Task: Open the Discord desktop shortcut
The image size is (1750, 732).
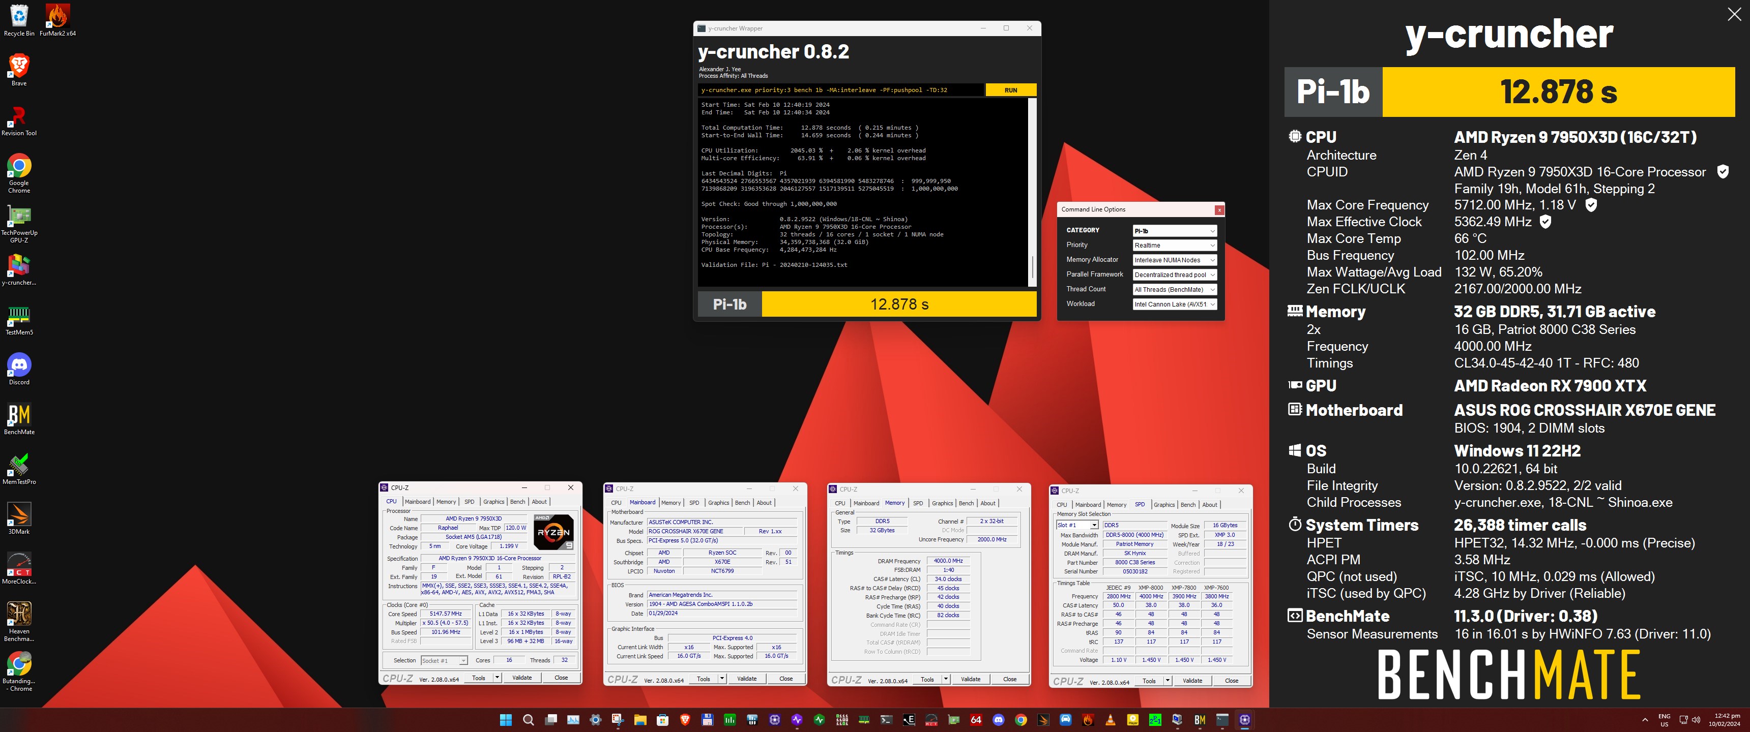Action: tap(19, 369)
